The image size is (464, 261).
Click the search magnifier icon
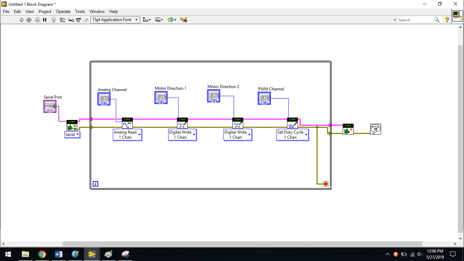[437, 20]
